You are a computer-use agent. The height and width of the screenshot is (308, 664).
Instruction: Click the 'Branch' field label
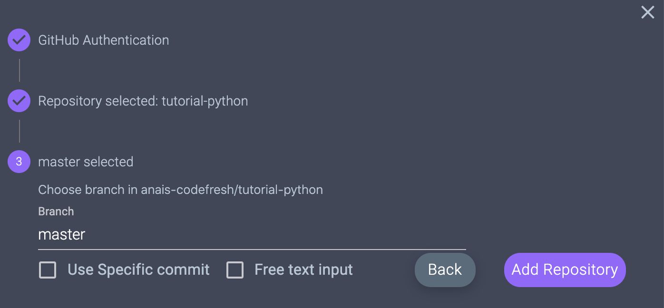[56, 212]
